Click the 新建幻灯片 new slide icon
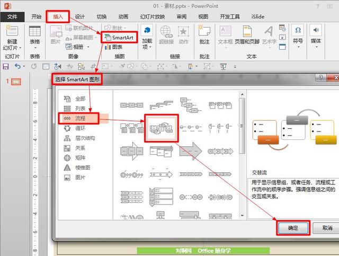The width and height of the screenshot is (339, 256). (x=12, y=31)
